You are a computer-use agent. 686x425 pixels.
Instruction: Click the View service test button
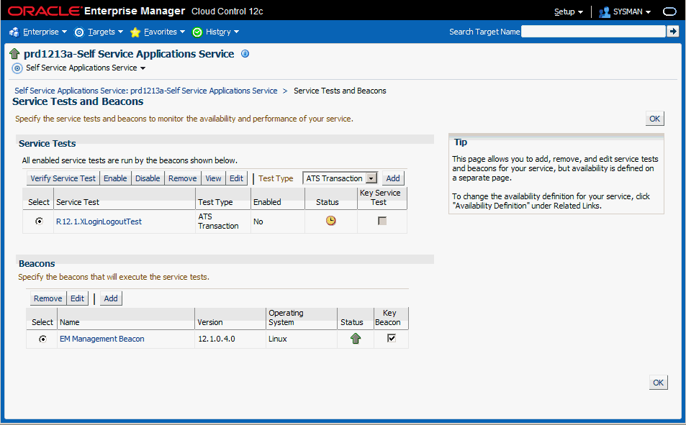pos(214,178)
